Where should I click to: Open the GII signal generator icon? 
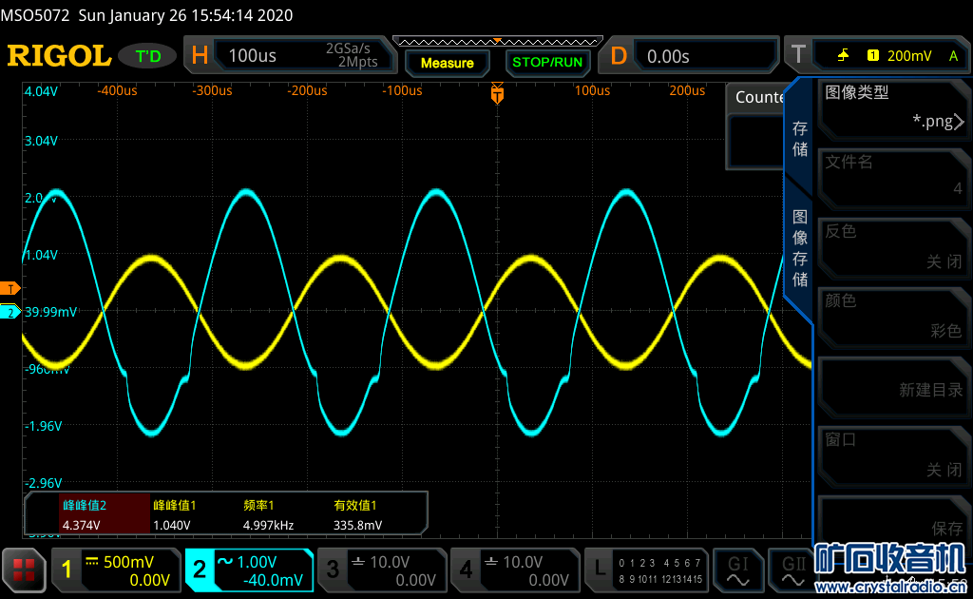791,569
